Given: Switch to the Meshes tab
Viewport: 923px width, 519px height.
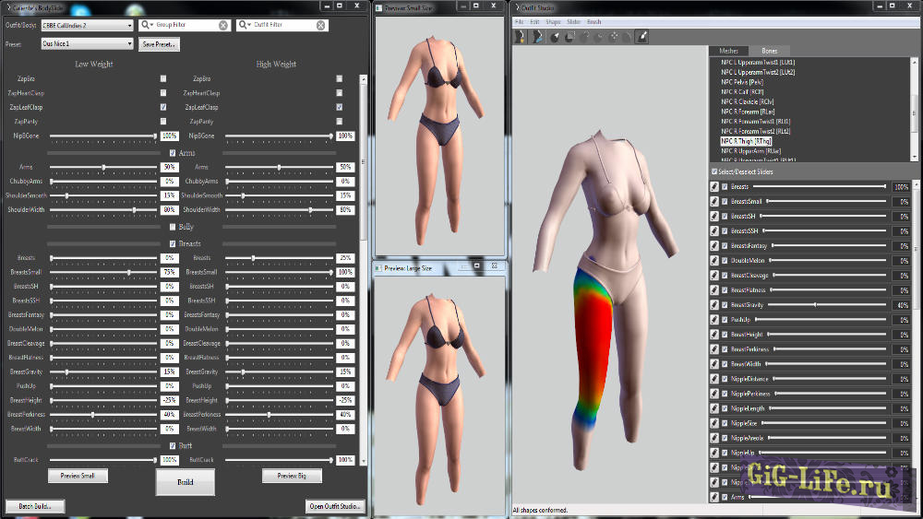Looking at the screenshot, I should [728, 51].
